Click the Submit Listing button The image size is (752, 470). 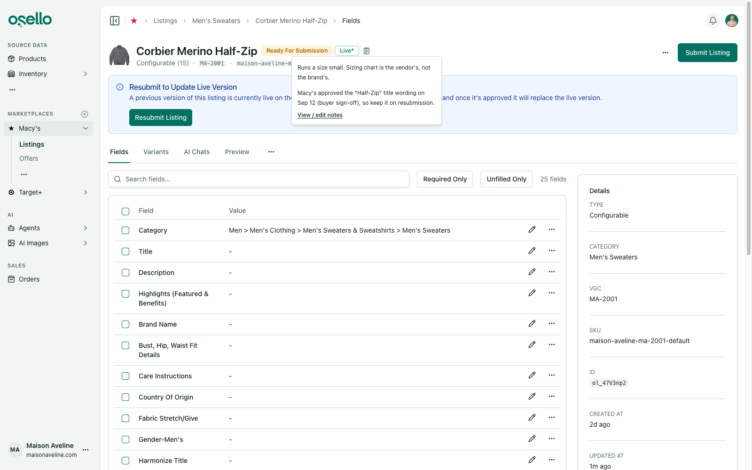pos(707,53)
